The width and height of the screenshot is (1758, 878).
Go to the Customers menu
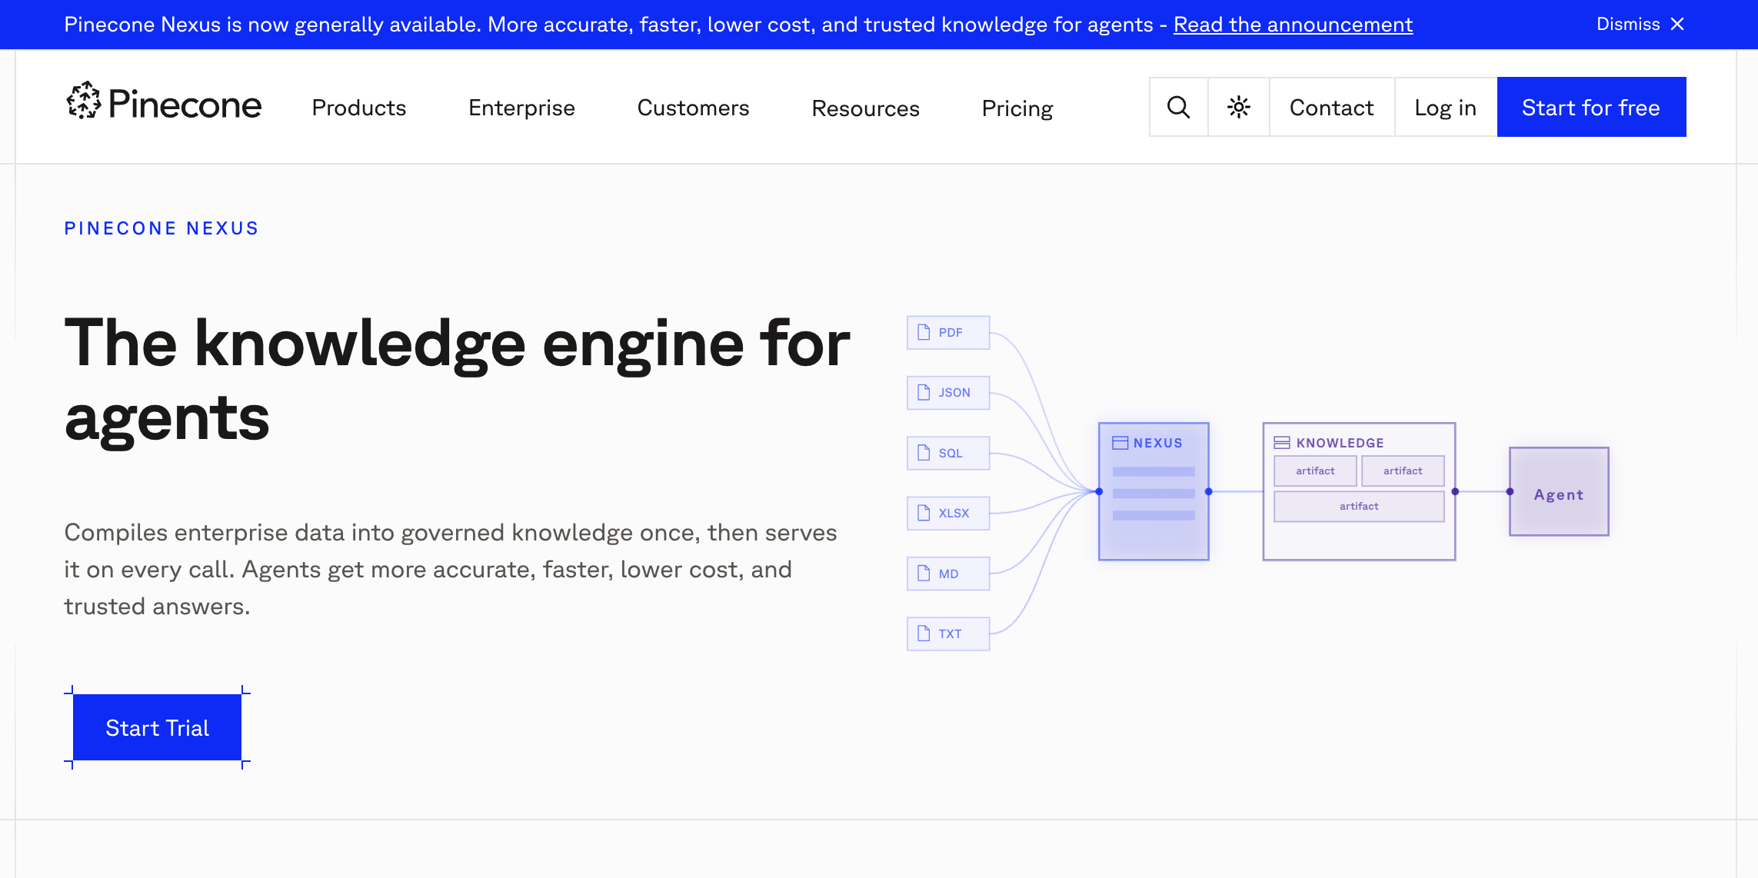[x=693, y=108]
